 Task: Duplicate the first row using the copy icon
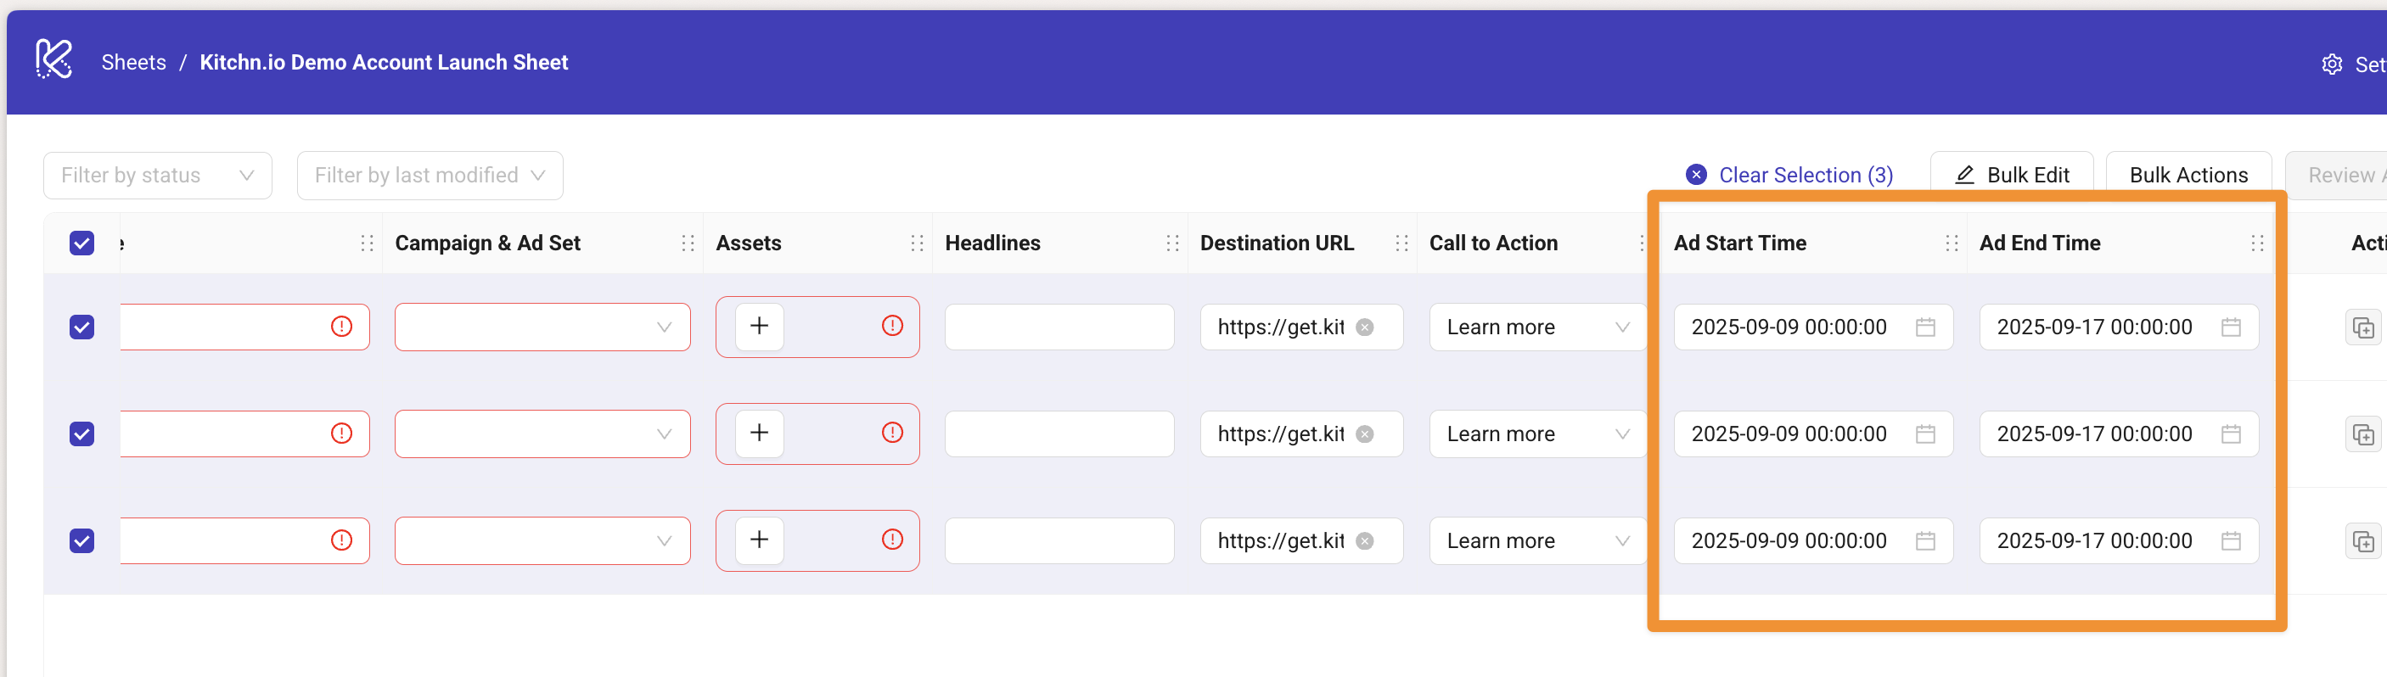click(2362, 327)
